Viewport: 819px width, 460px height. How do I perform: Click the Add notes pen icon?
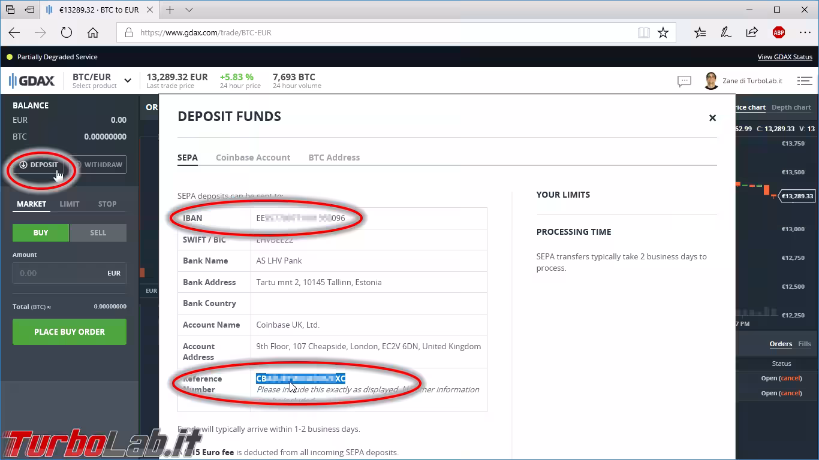[x=726, y=33]
